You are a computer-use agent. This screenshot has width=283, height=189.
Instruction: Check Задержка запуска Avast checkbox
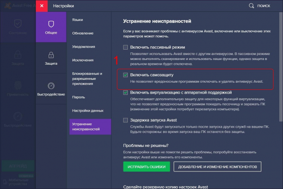coord(125,120)
